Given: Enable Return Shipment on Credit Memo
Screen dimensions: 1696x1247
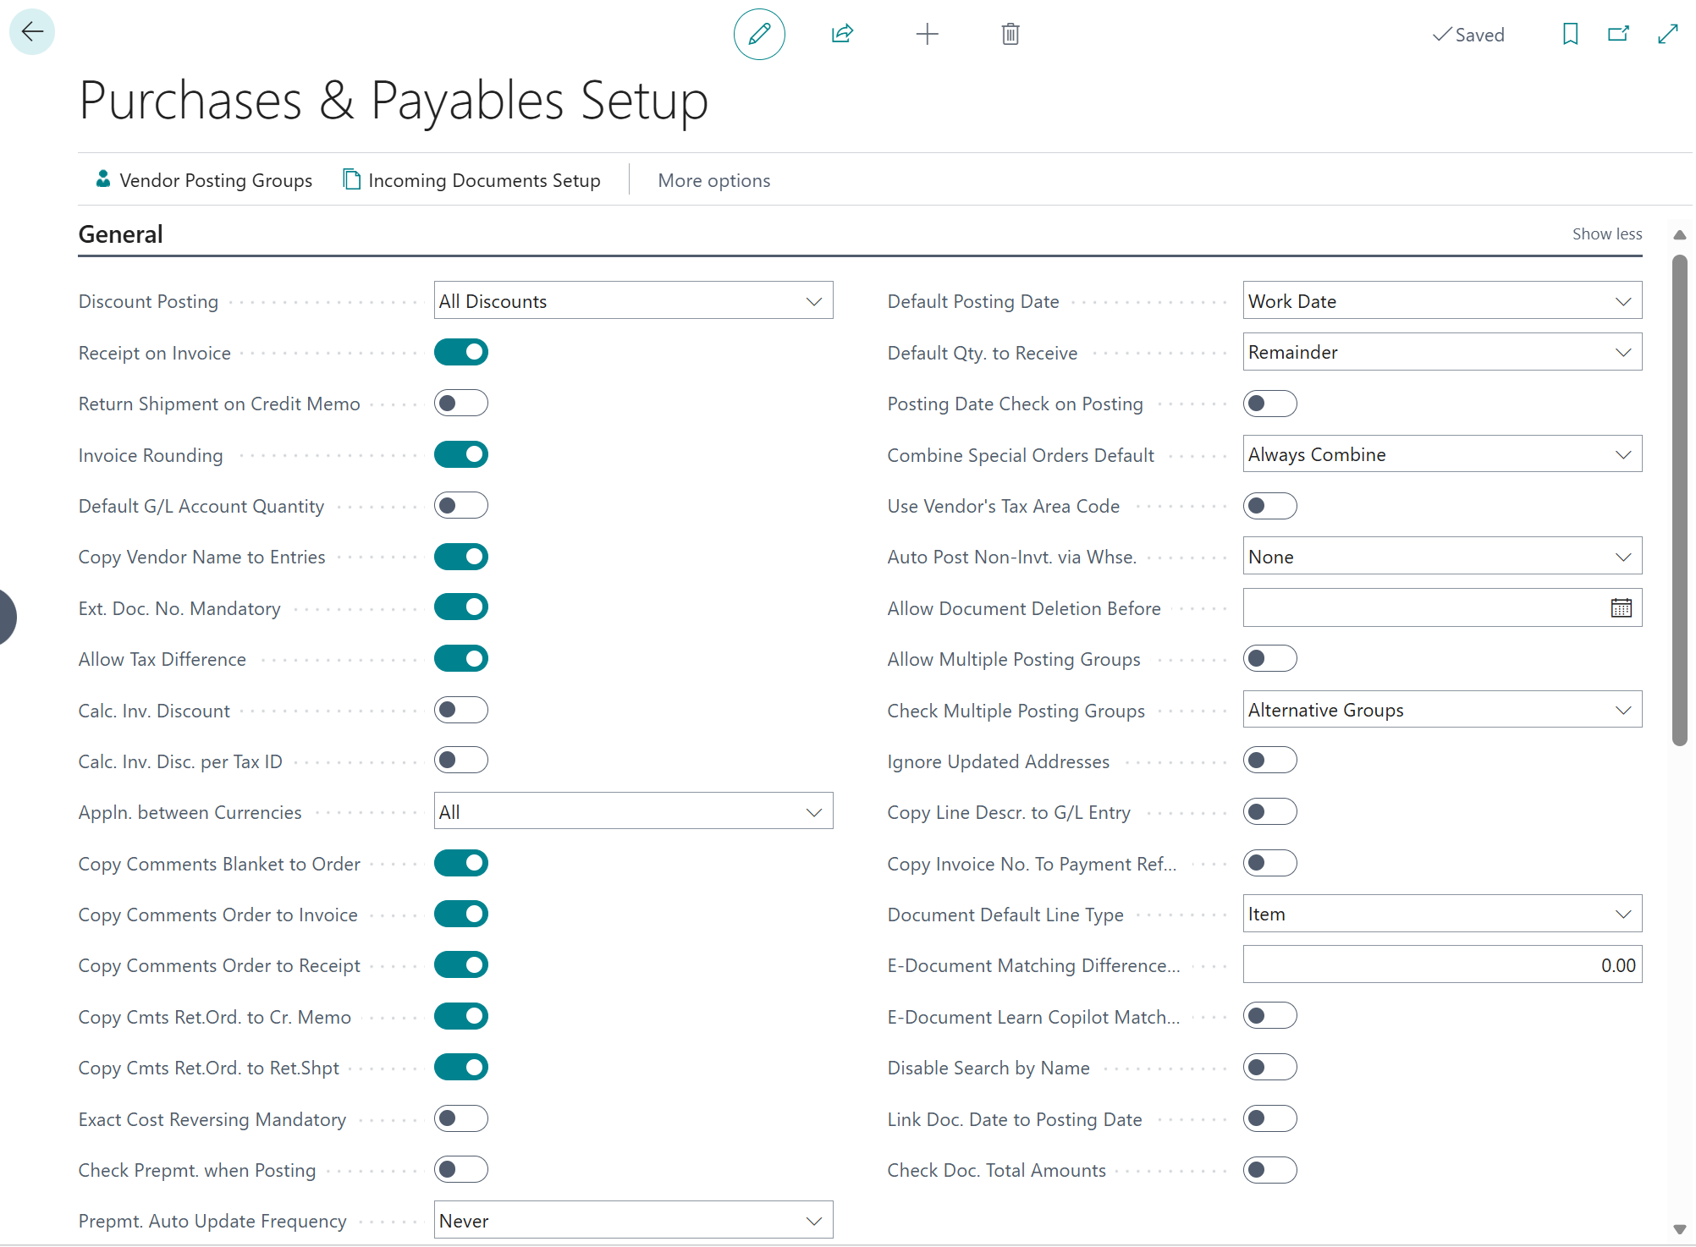Looking at the screenshot, I should [461, 404].
